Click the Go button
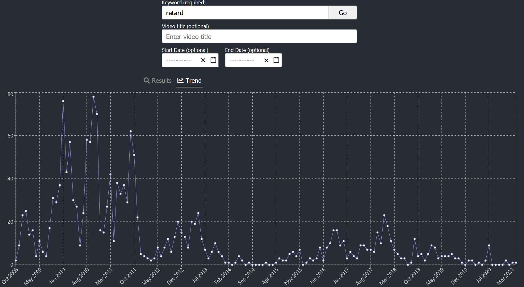Screen dimensions: 524x287 pyautogui.click(x=343, y=13)
